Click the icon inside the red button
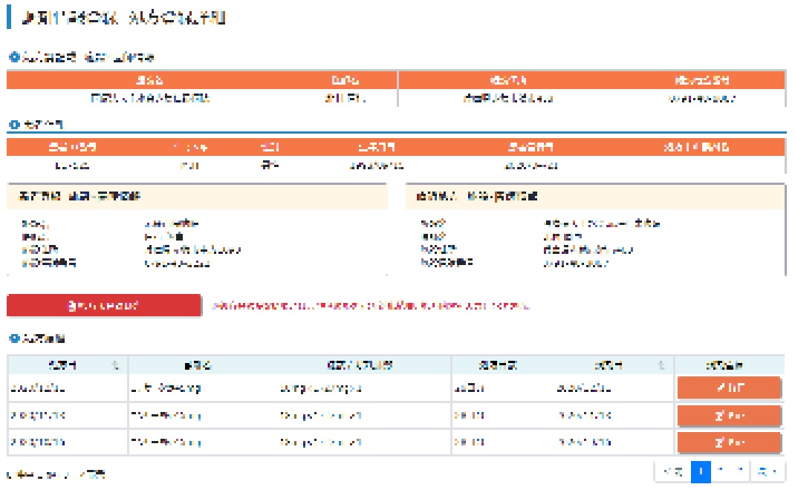The width and height of the screenshot is (795, 487). pyautogui.click(x=71, y=305)
